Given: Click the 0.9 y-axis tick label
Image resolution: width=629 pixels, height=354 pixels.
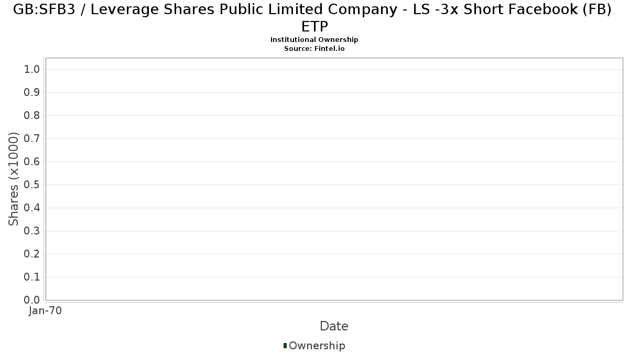Looking at the screenshot, I should 32,93.
